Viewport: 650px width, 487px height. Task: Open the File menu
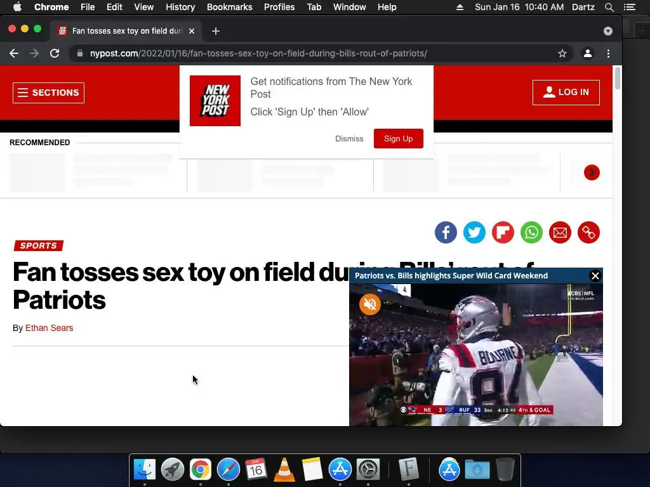pyautogui.click(x=88, y=7)
